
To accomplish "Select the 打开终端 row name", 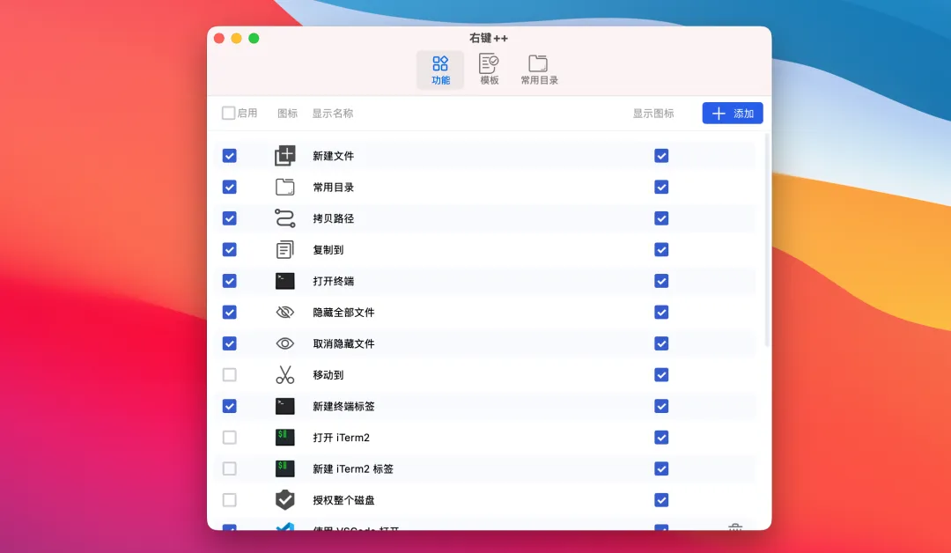I will click(334, 281).
